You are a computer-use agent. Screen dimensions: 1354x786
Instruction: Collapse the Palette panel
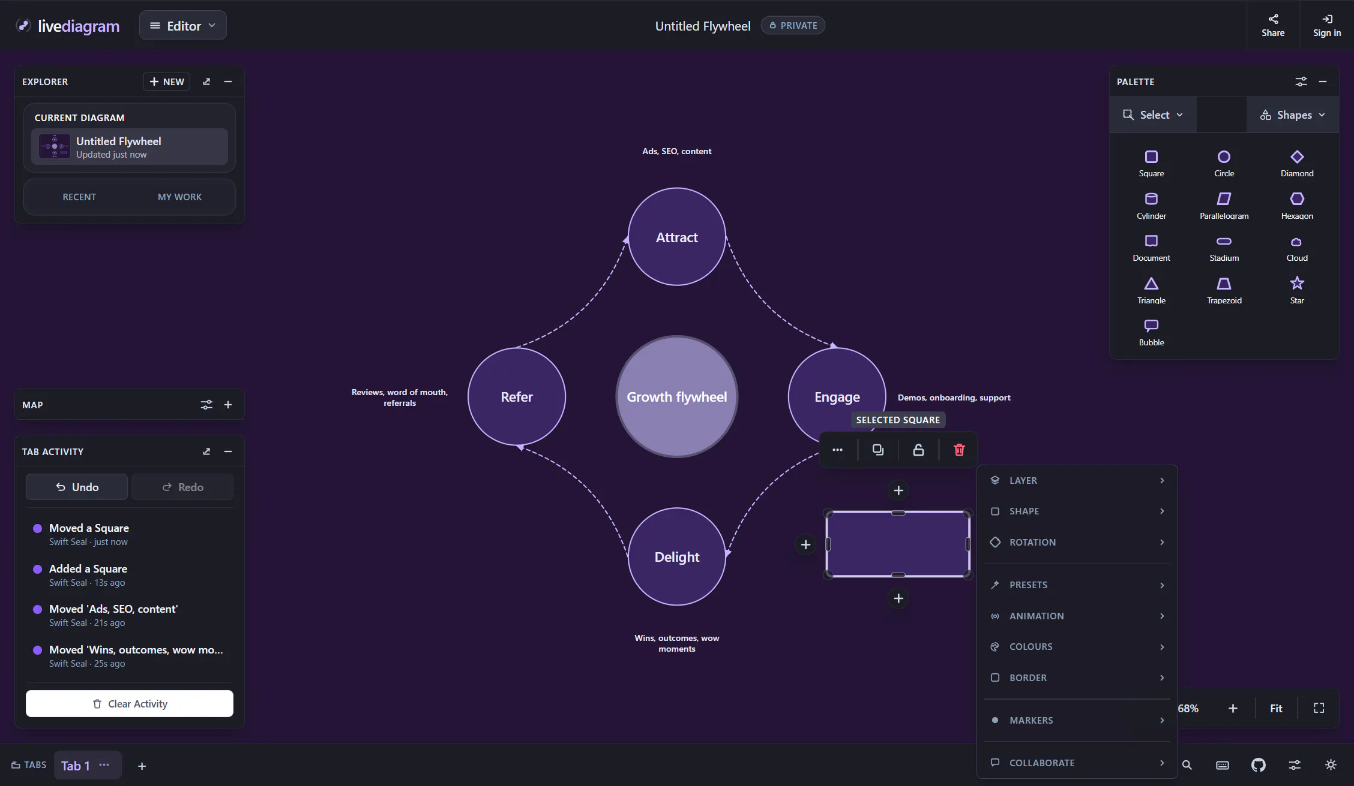point(1323,82)
